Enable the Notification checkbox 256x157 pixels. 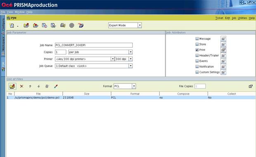197,67
